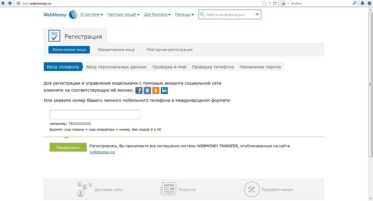Open the Новости newspaper icon
Viewport: 373px width, 201px height.
click(x=168, y=189)
